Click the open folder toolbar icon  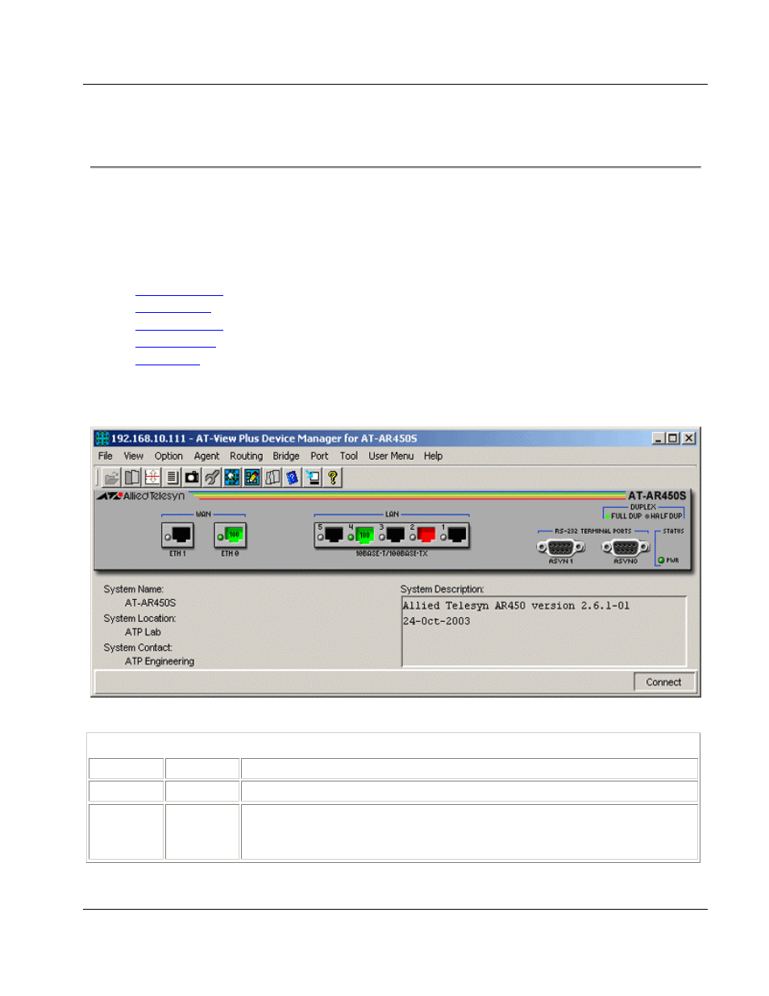112,477
